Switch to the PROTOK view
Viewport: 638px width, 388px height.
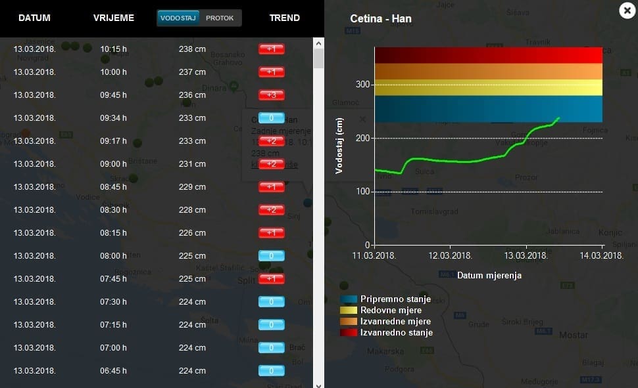point(220,18)
